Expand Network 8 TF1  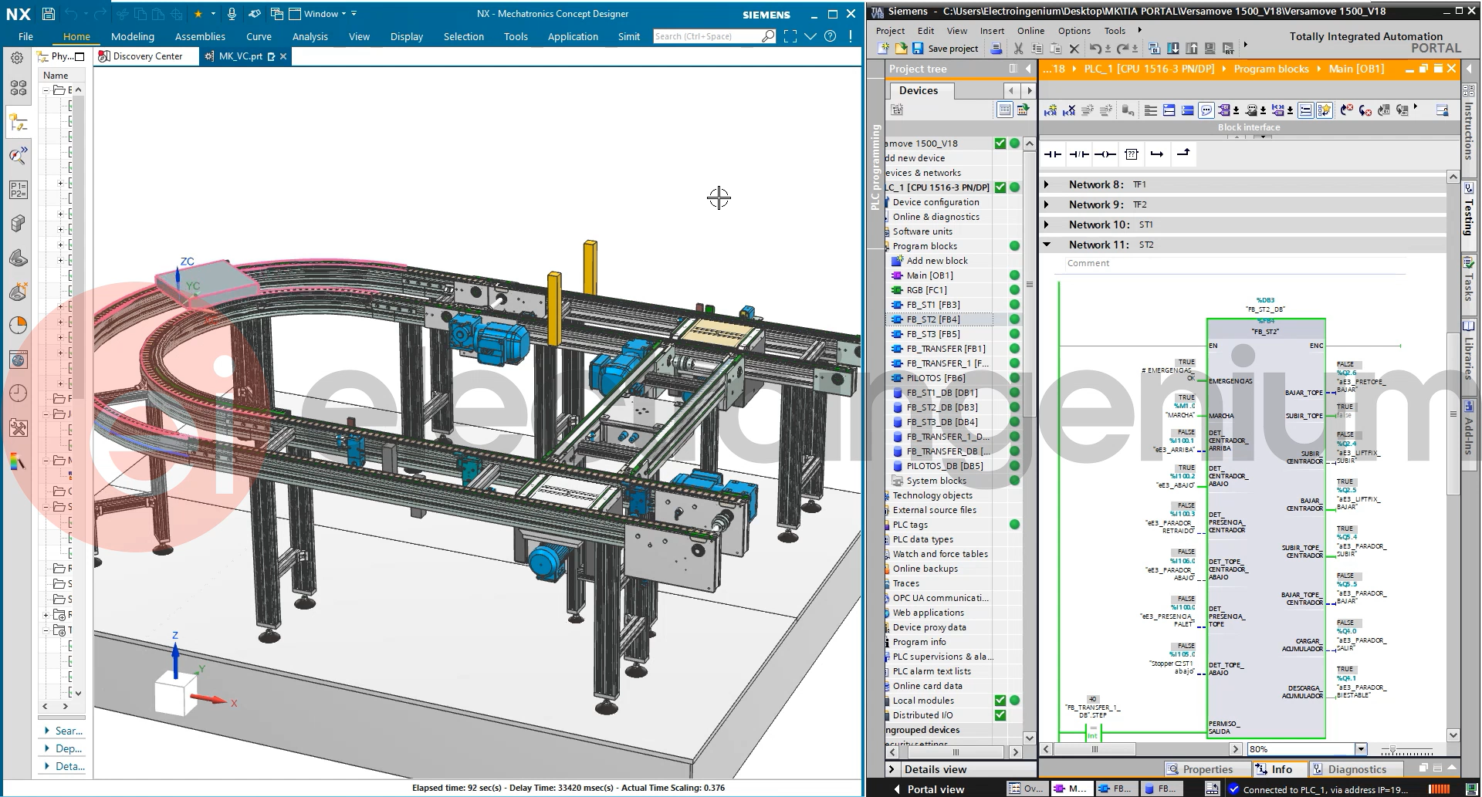tap(1047, 184)
